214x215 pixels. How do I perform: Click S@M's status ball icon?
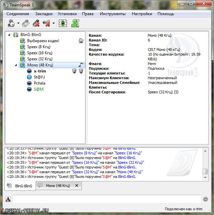pyautogui.click(x=29, y=89)
